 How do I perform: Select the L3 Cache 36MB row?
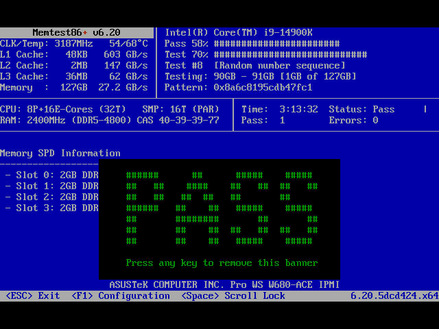click(74, 76)
